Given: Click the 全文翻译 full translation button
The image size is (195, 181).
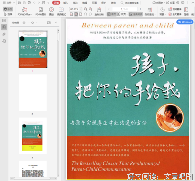Looking at the screenshot, I should pyautogui.click(x=175, y=14).
